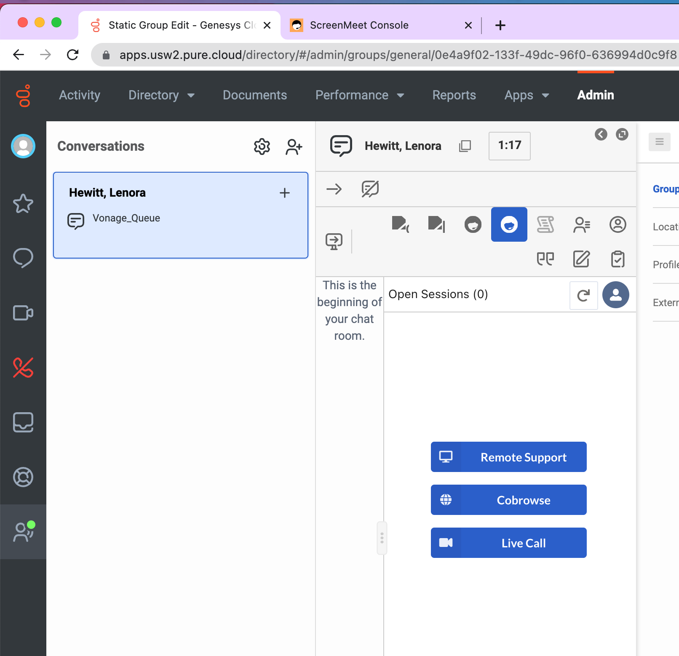The image size is (679, 656).
Task: Refresh Open Sessions list
Action: [584, 296]
